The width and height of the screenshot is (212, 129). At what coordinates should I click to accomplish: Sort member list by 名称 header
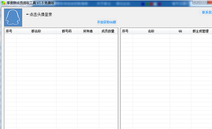(151, 31)
